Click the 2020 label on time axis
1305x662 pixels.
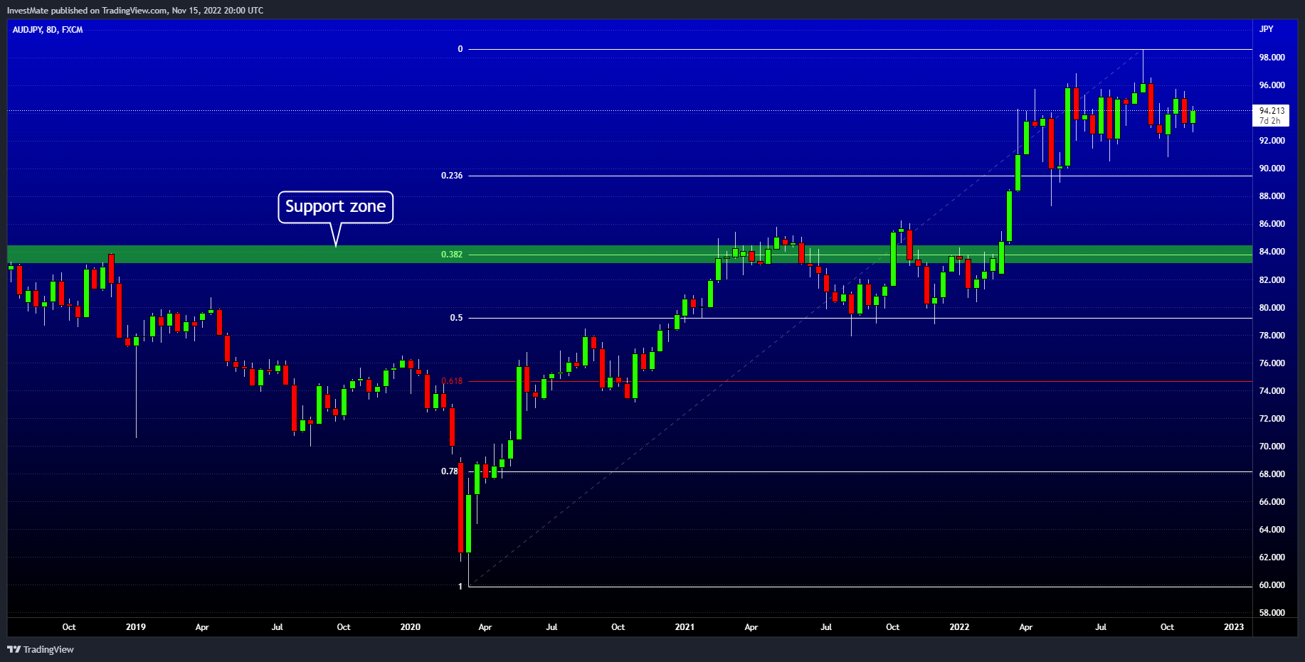tap(410, 627)
